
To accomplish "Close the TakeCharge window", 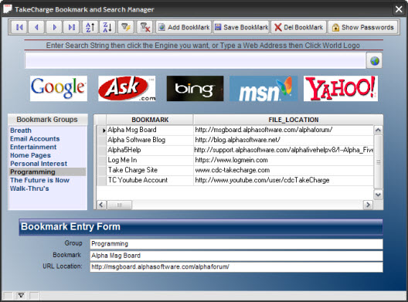I will (x=399, y=9).
